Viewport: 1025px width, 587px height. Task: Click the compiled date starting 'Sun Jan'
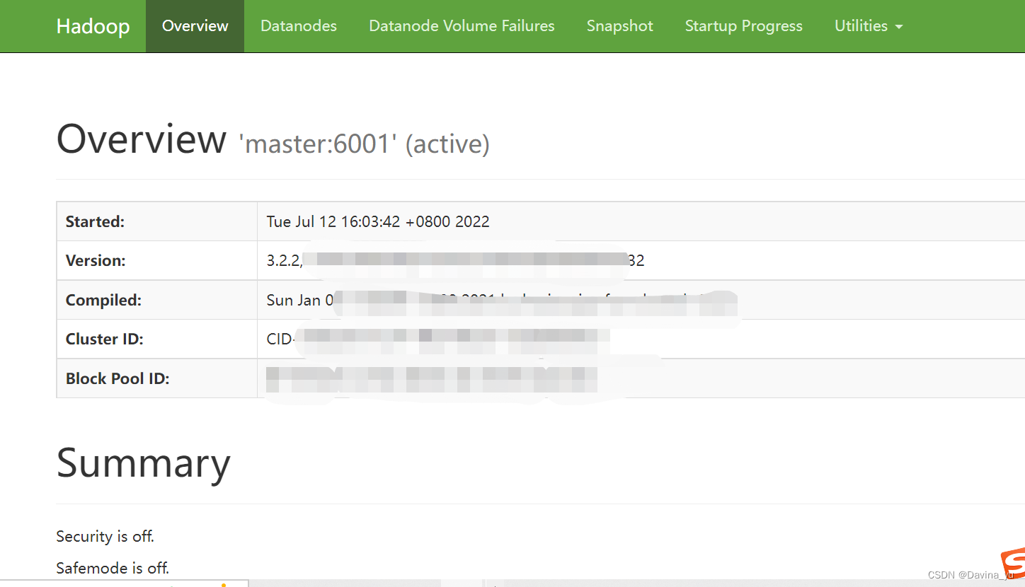point(501,300)
